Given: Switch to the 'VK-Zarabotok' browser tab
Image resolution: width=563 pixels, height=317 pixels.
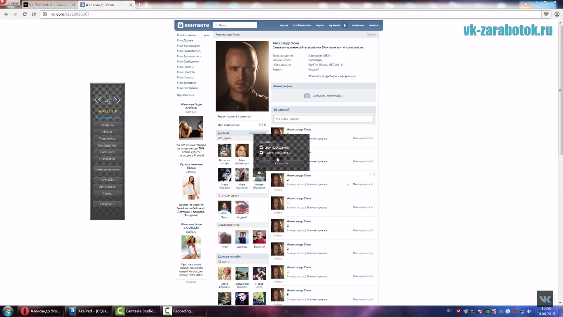Looking at the screenshot, I should (x=49, y=5).
